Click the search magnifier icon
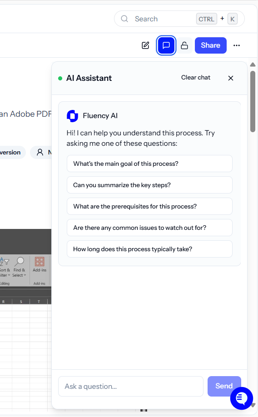The height and width of the screenshot is (417, 258). pyautogui.click(x=124, y=19)
